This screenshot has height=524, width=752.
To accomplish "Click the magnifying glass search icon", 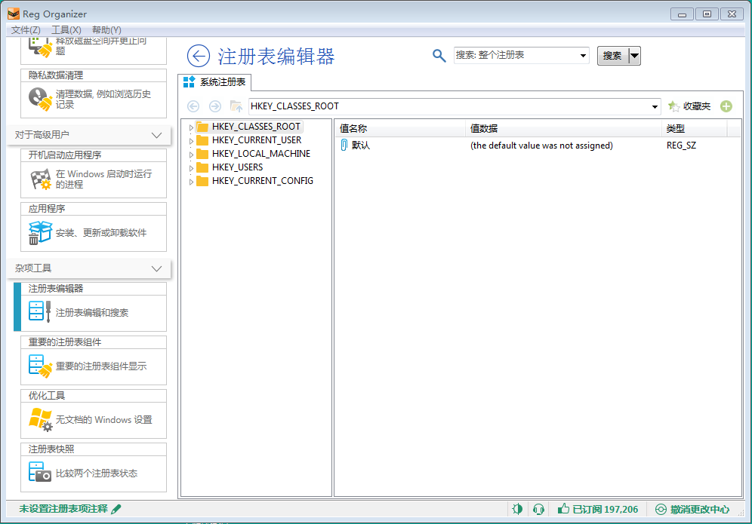I will click(439, 55).
